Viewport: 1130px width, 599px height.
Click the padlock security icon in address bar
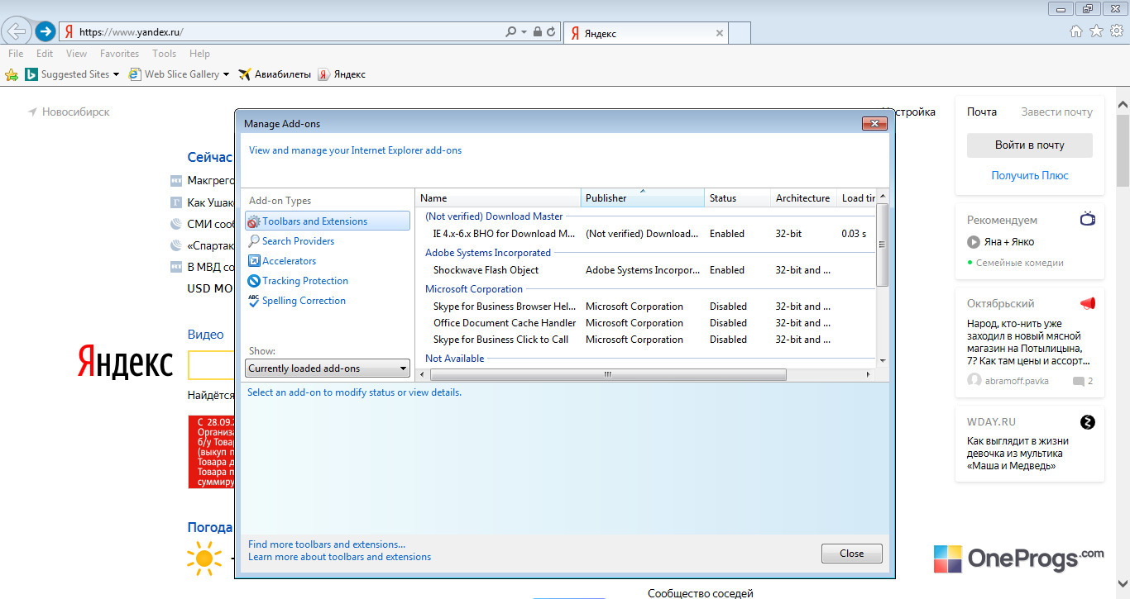pyautogui.click(x=538, y=32)
